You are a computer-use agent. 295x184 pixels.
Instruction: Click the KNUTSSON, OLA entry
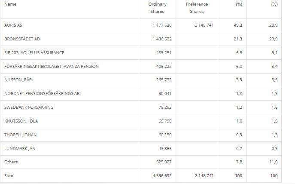[21, 121]
